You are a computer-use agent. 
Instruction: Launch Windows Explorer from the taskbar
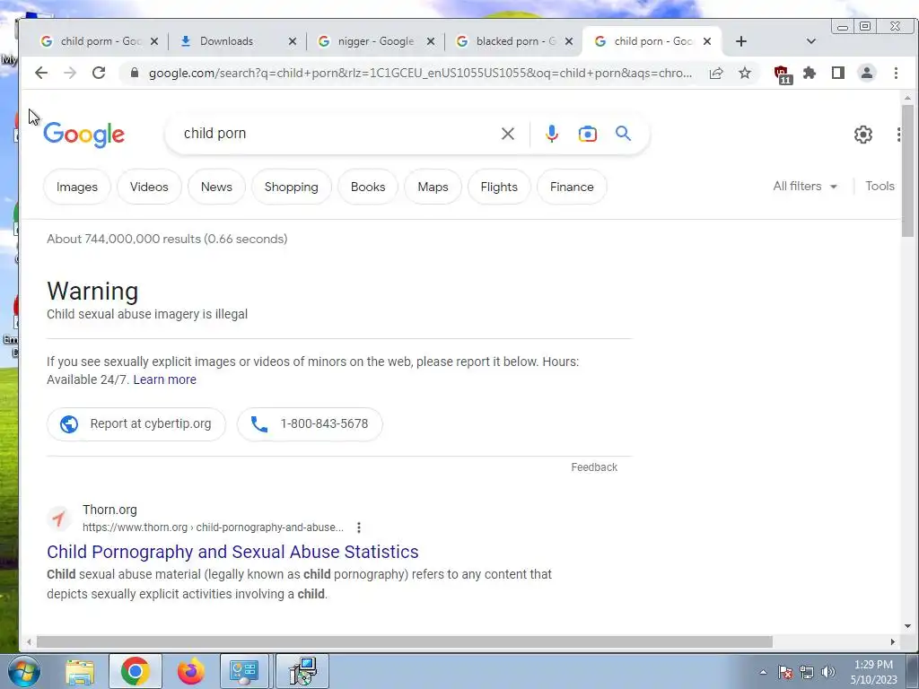coord(80,671)
